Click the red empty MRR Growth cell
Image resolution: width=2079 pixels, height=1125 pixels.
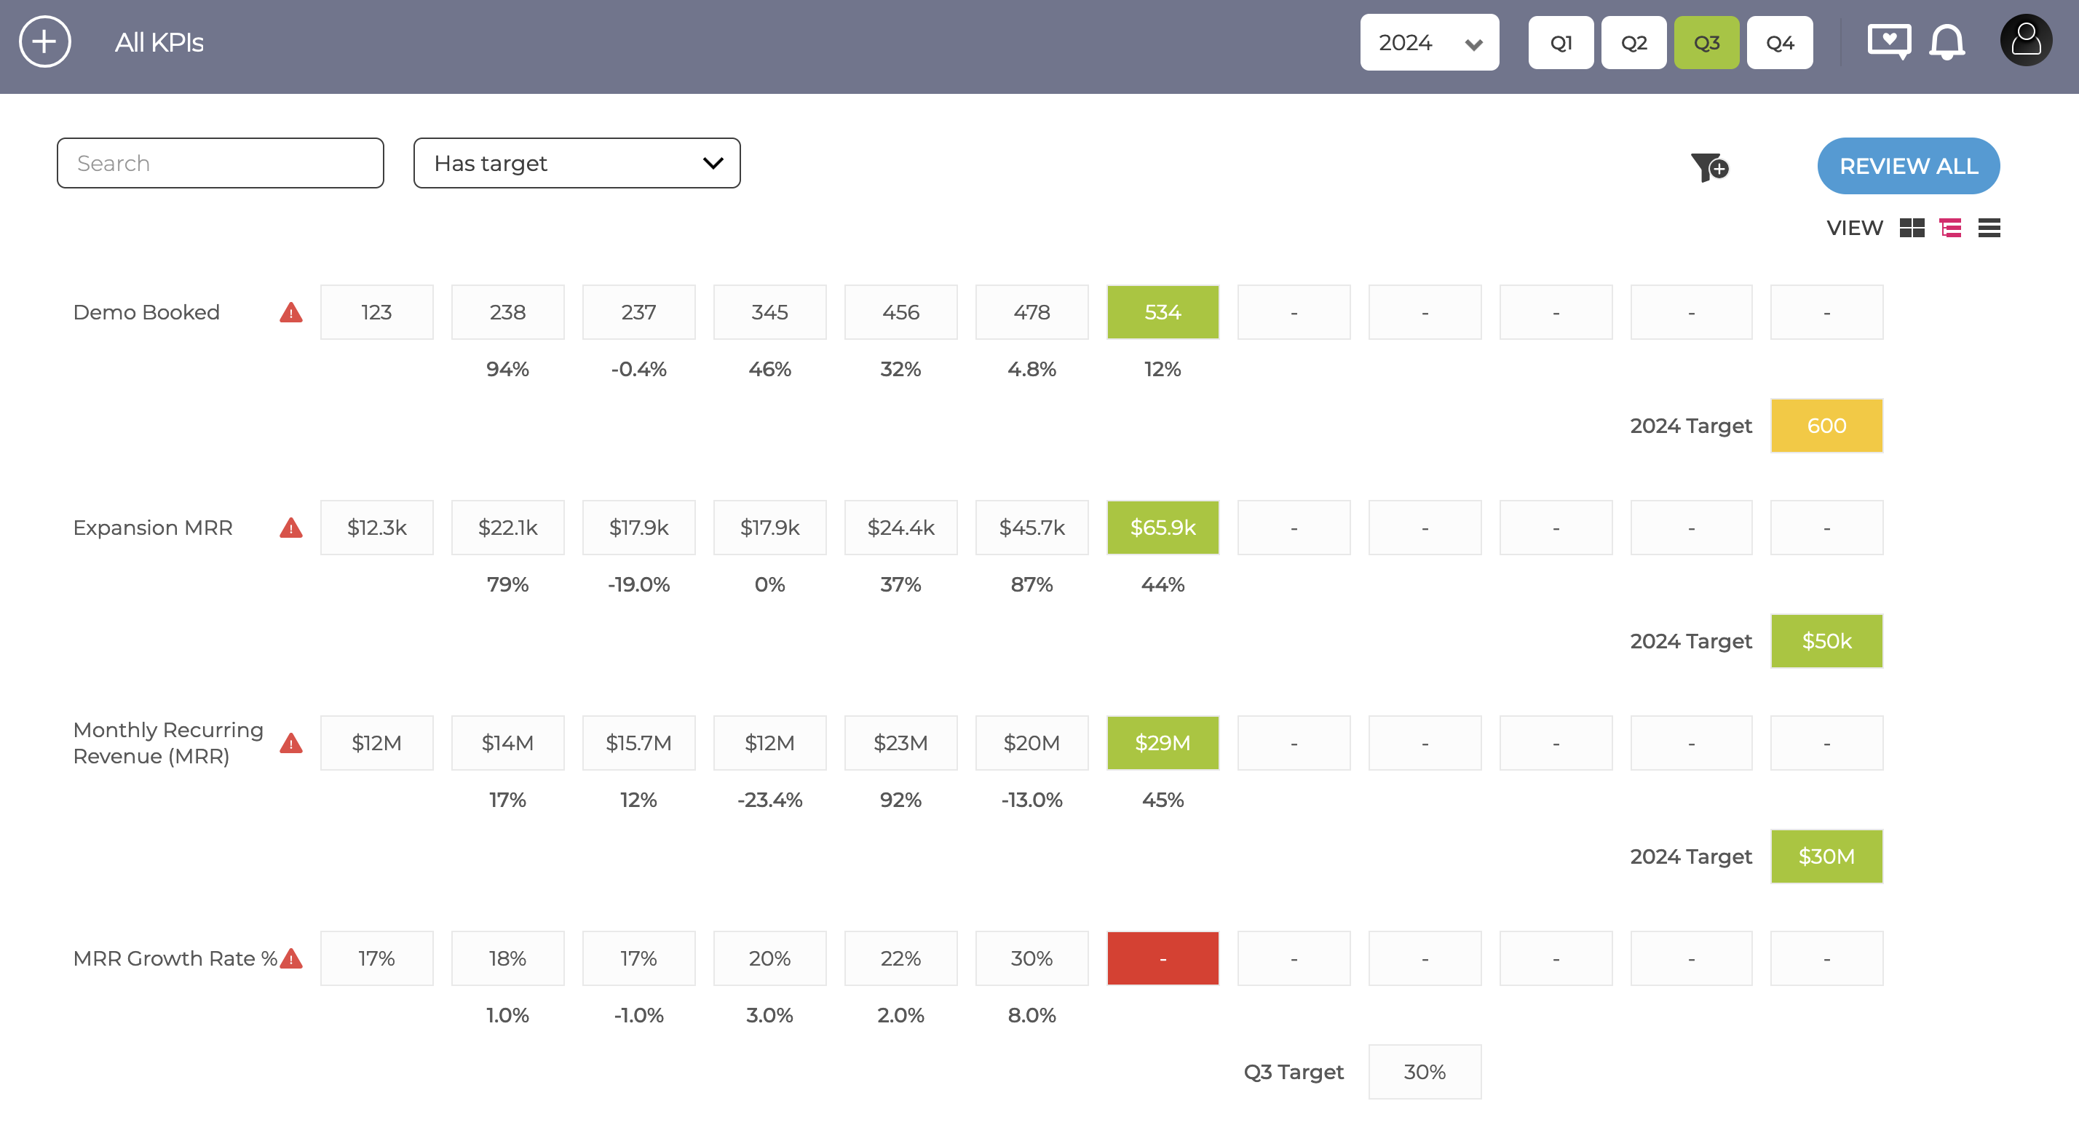pos(1163,959)
